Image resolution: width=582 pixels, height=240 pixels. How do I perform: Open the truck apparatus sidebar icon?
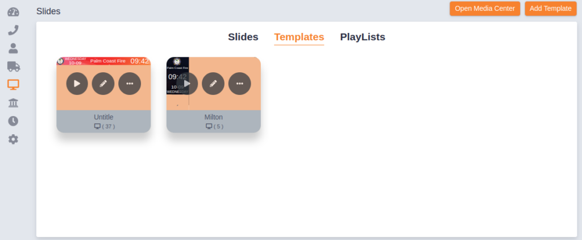[x=14, y=67]
